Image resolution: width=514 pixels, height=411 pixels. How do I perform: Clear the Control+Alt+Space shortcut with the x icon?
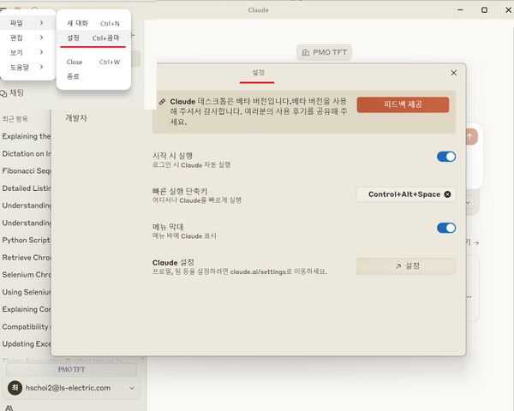[x=448, y=194]
